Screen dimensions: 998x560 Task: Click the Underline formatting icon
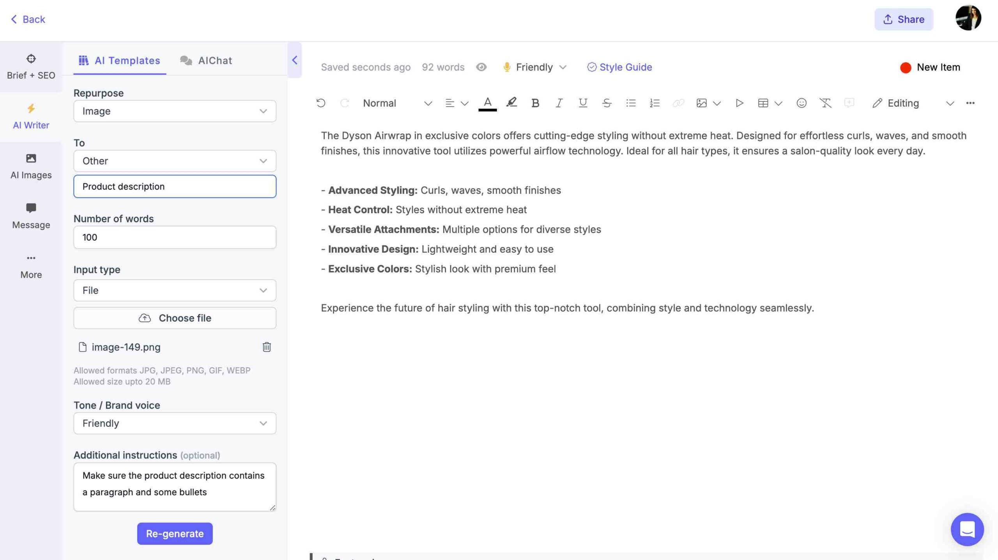pos(581,103)
